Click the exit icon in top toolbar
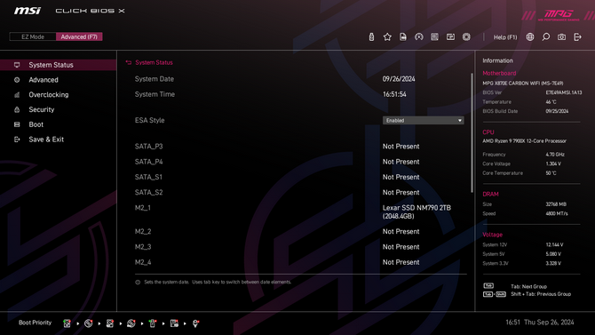This screenshot has width=595, height=335. pos(577,36)
